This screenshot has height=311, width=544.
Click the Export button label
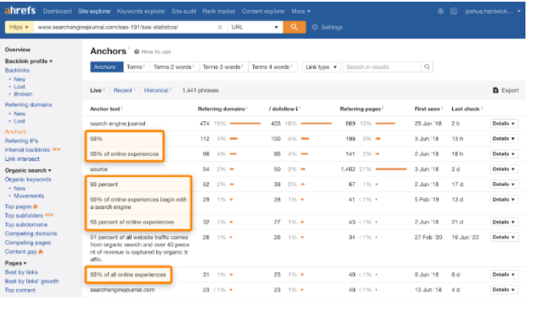tap(510, 90)
